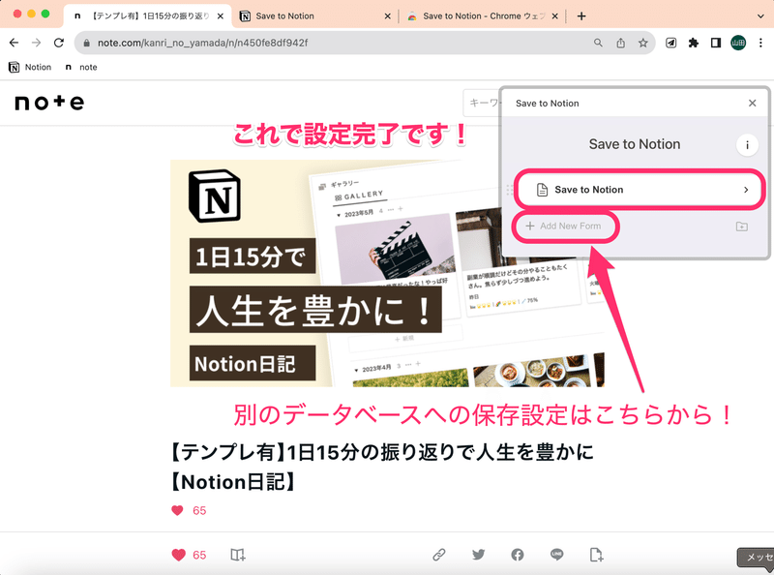The image size is (774, 575).
Task: Expand the Save to Notion form chevron
Action: [x=746, y=190]
